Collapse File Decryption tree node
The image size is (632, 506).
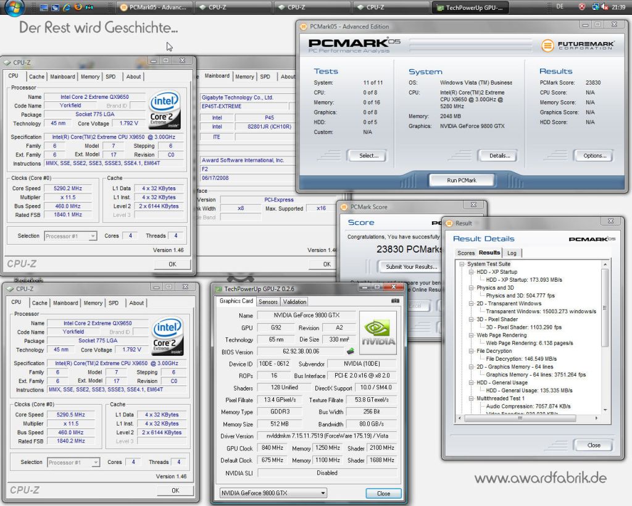471,351
